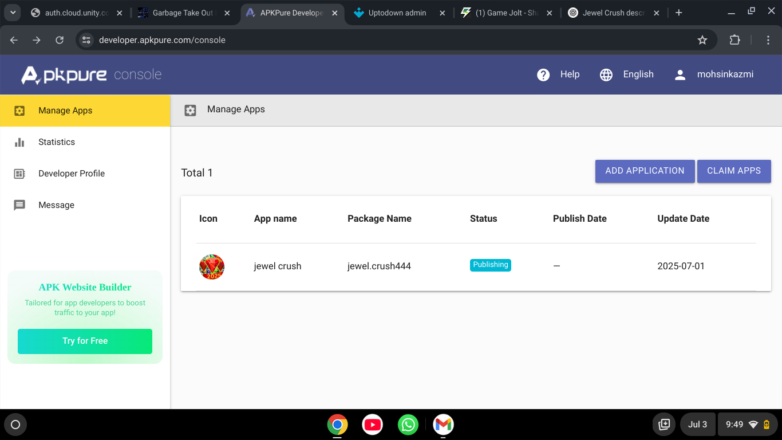Change language from English

[638, 74]
